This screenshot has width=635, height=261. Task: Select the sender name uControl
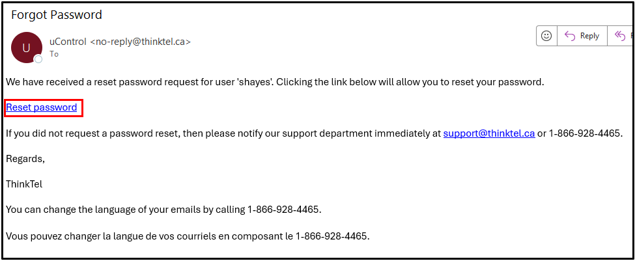[x=68, y=41]
